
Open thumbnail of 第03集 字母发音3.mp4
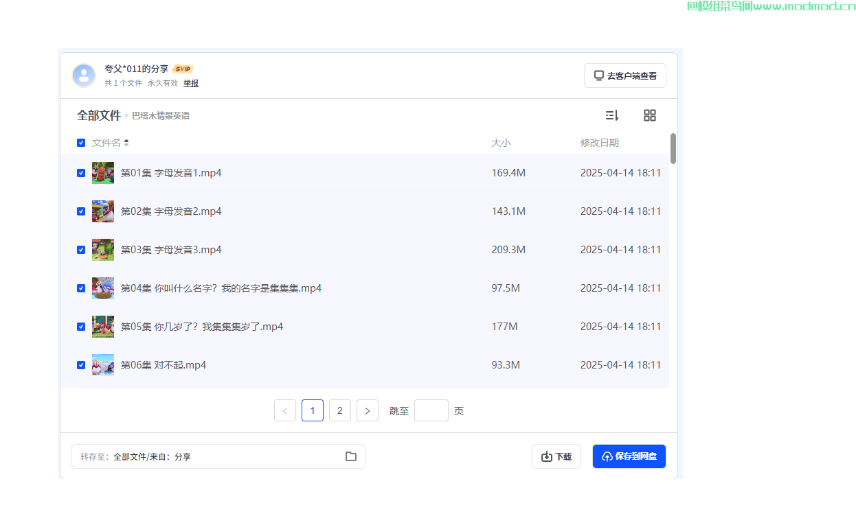click(103, 250)
